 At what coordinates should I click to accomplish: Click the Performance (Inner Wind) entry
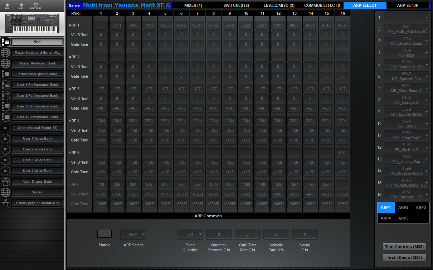37,74
